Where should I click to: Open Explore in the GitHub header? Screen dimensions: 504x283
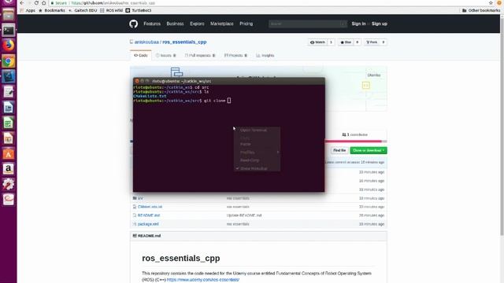197,24
